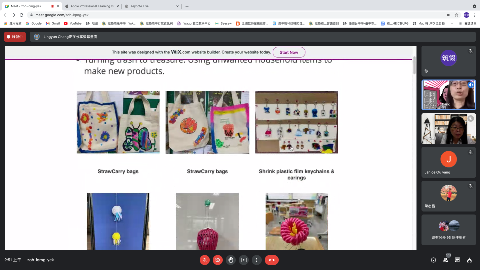Image resolution: width=480 pixels, height=270 pixels.
Task: Open the meeting details info icon
Action: point(433,260)
